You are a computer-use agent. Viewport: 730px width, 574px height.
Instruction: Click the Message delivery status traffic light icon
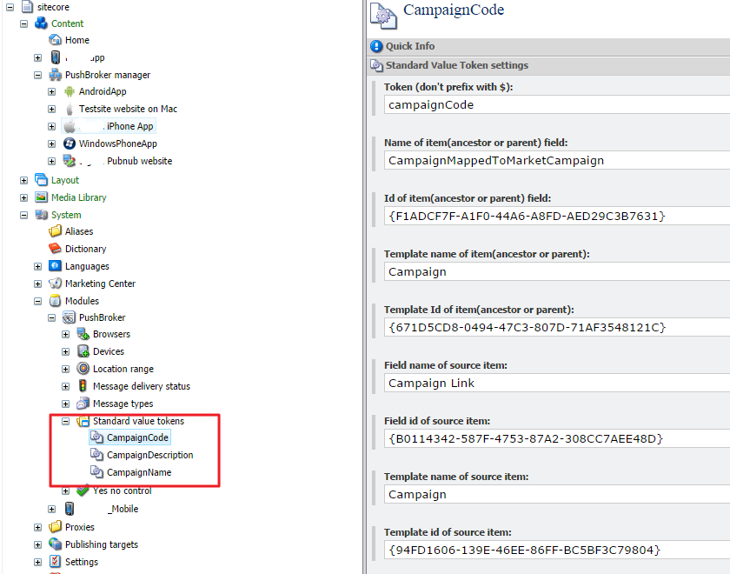click(83, 386)
